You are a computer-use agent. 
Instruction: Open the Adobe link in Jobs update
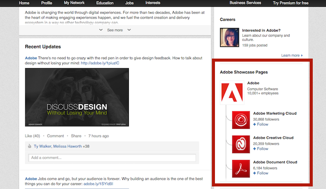(31, 179)
